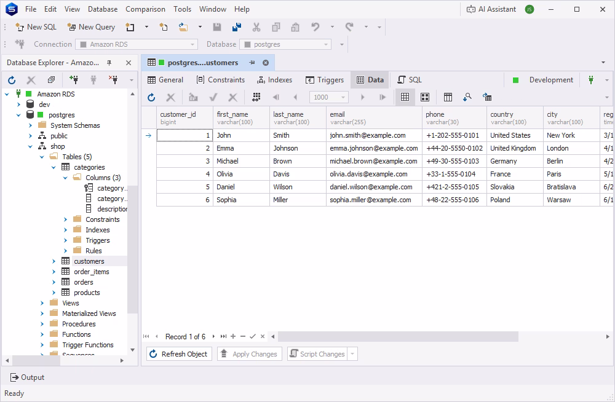
Task: Close the postgres customers document tab
Action: click(x=266, y=63)
